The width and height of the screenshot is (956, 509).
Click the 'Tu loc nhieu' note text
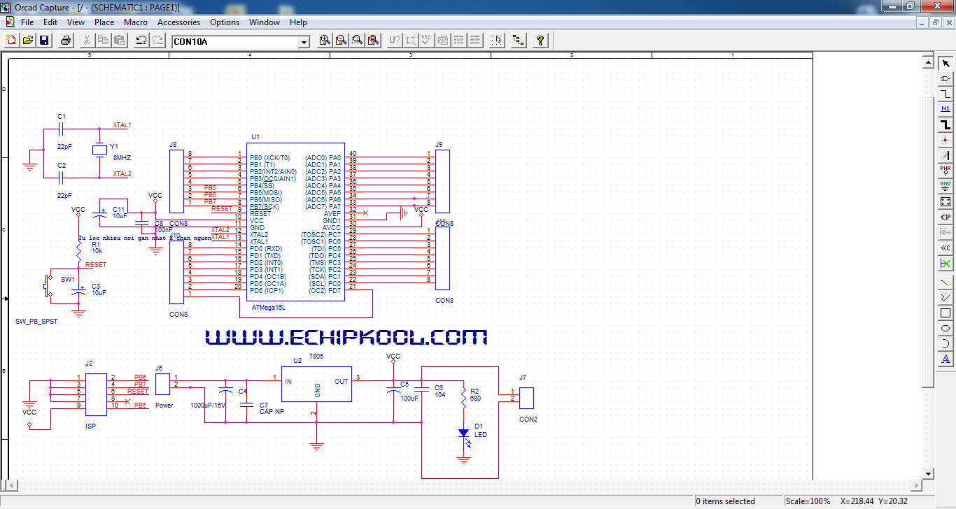145,238
